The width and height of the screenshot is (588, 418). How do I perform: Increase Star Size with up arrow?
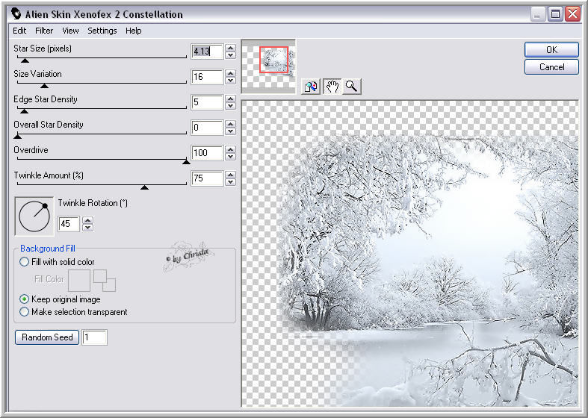(x=231, y=48)
